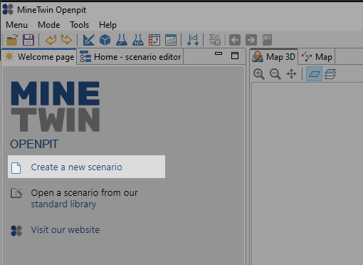The image size is (363, 265).
Task: Switch to Welcome page tab
Action: click(39, 57)
